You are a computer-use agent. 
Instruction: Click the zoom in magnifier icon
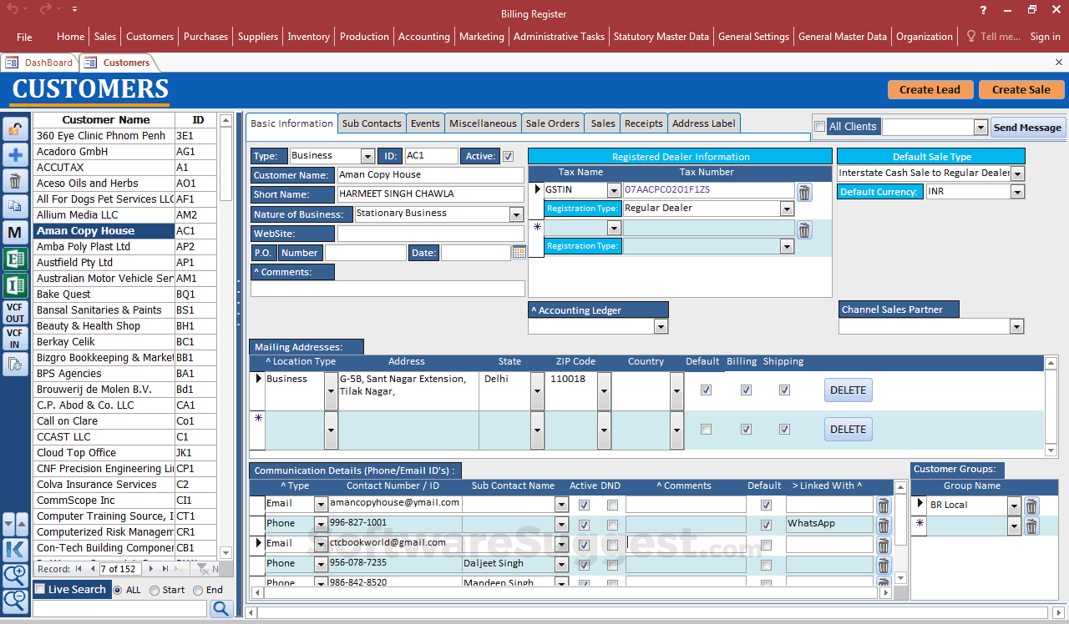15,575
